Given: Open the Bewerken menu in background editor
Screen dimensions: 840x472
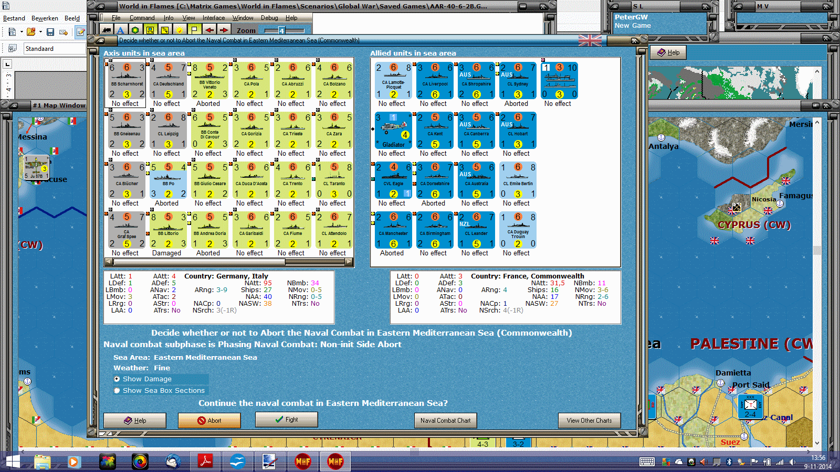Looking at the screenshot, I should pos(45,18).
